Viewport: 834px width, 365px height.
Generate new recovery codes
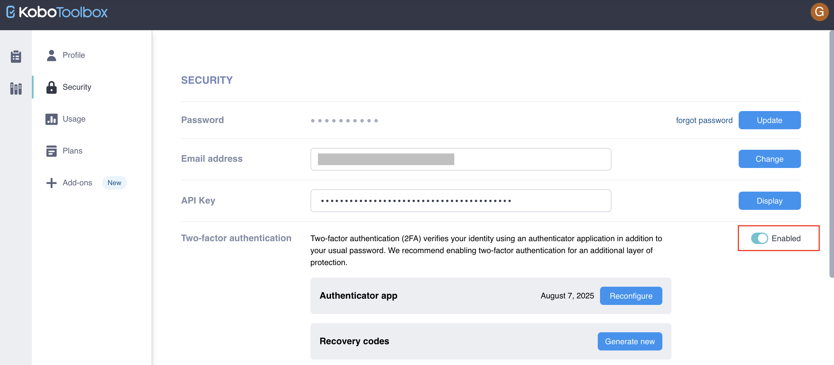tap(629, 341)
